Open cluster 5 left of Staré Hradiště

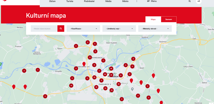pyautogui.click(x=95, y=44)
